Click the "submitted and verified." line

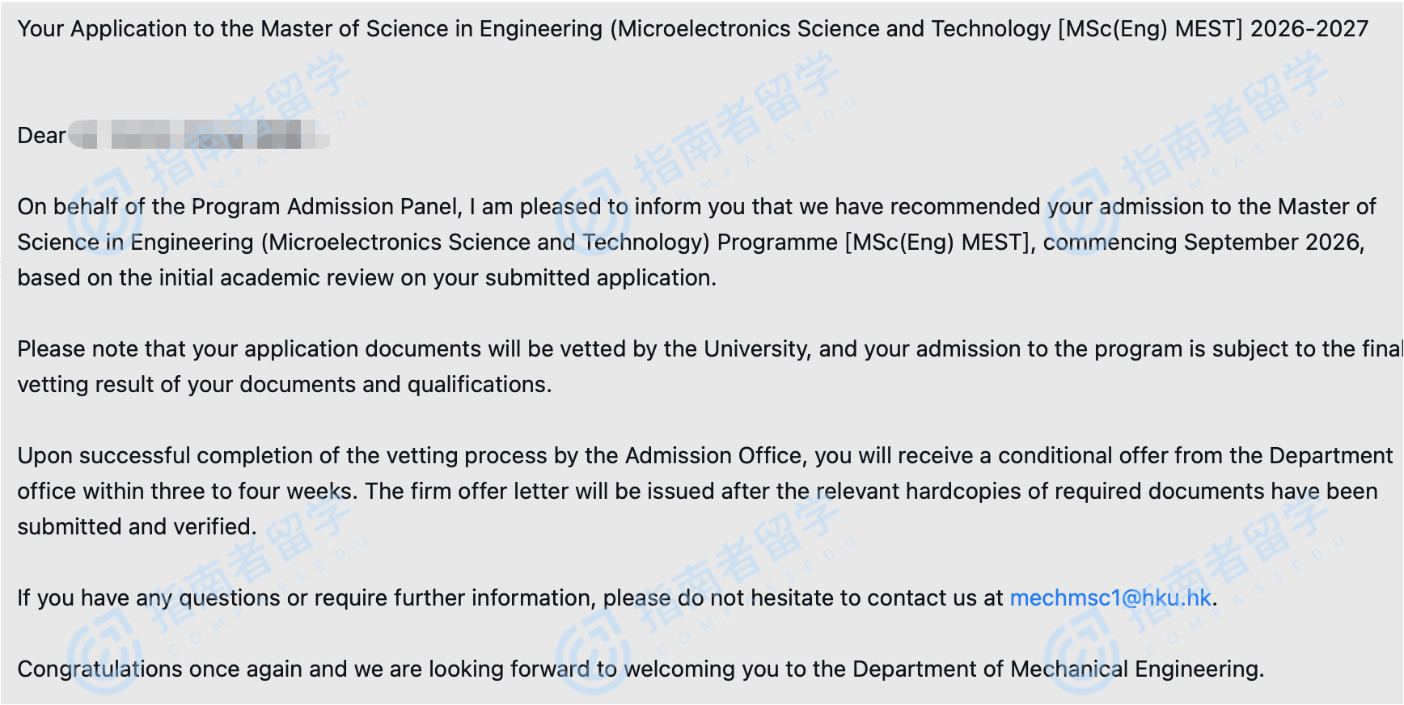(x=137, y=527)
